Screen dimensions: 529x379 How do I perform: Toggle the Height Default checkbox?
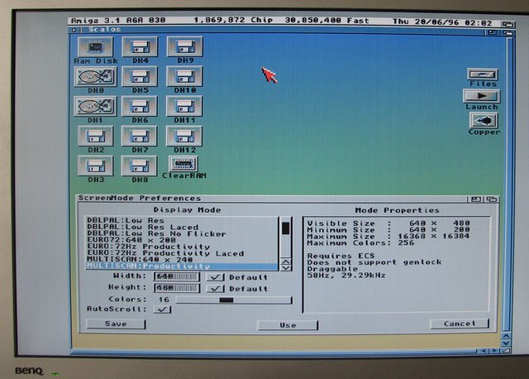(x=215, y=288)
